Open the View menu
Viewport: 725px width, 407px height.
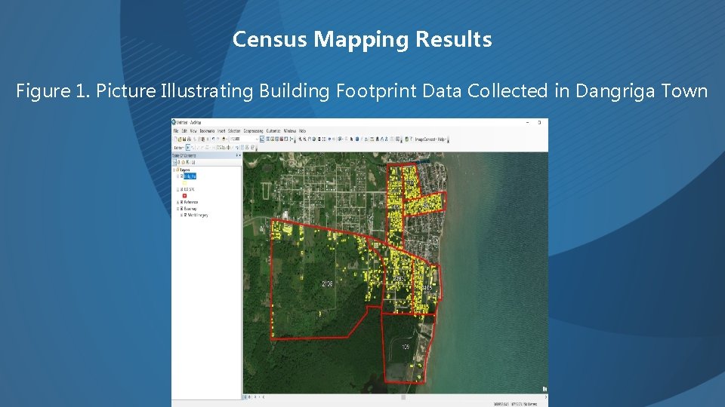(193, 131)
